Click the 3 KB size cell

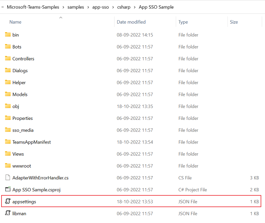(254, 178)
